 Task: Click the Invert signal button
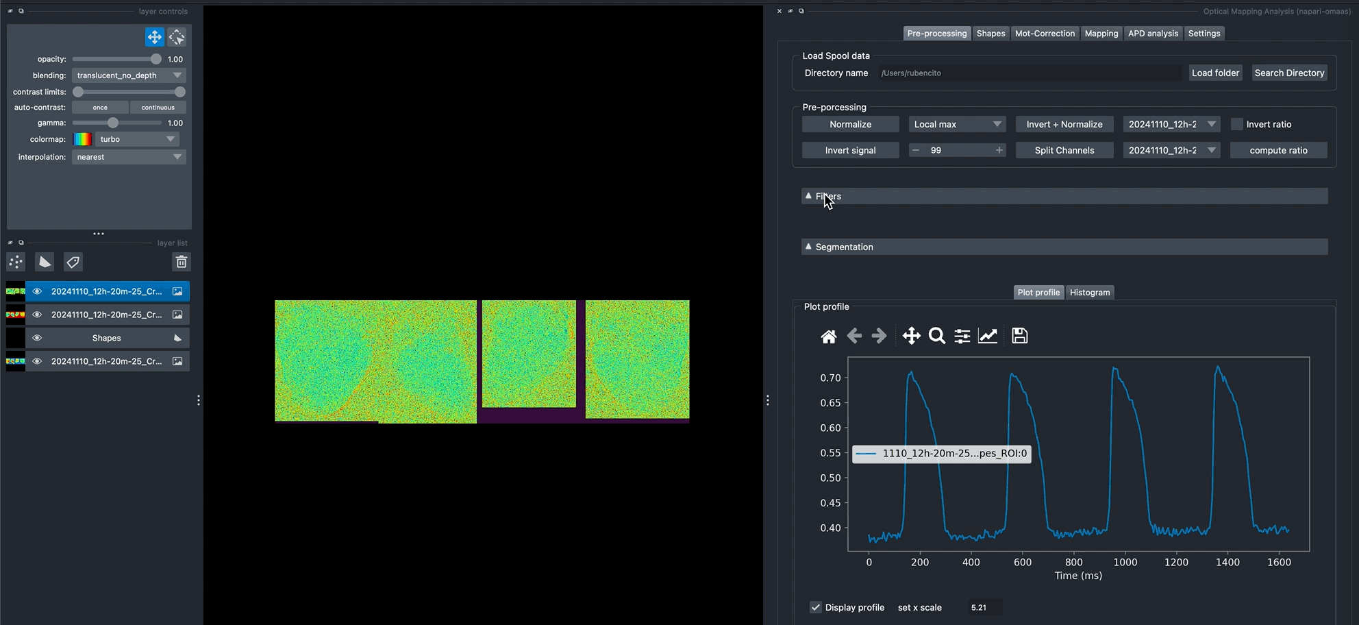tap(850, 150)
